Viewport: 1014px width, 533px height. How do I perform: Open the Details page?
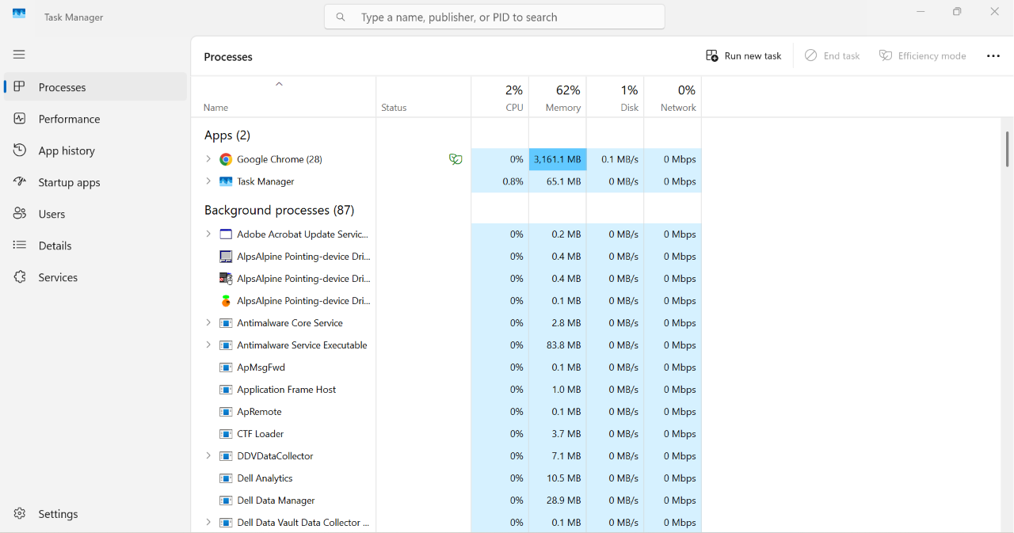tap(96, 246)
